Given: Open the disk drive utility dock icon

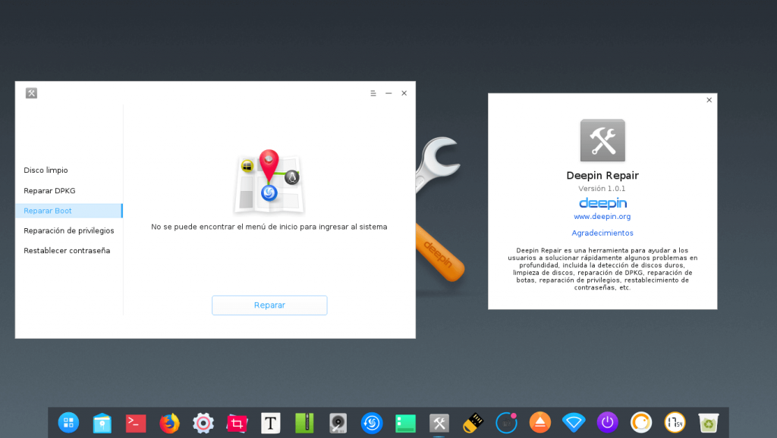Looking at the screenshot, I should [338, 423].
